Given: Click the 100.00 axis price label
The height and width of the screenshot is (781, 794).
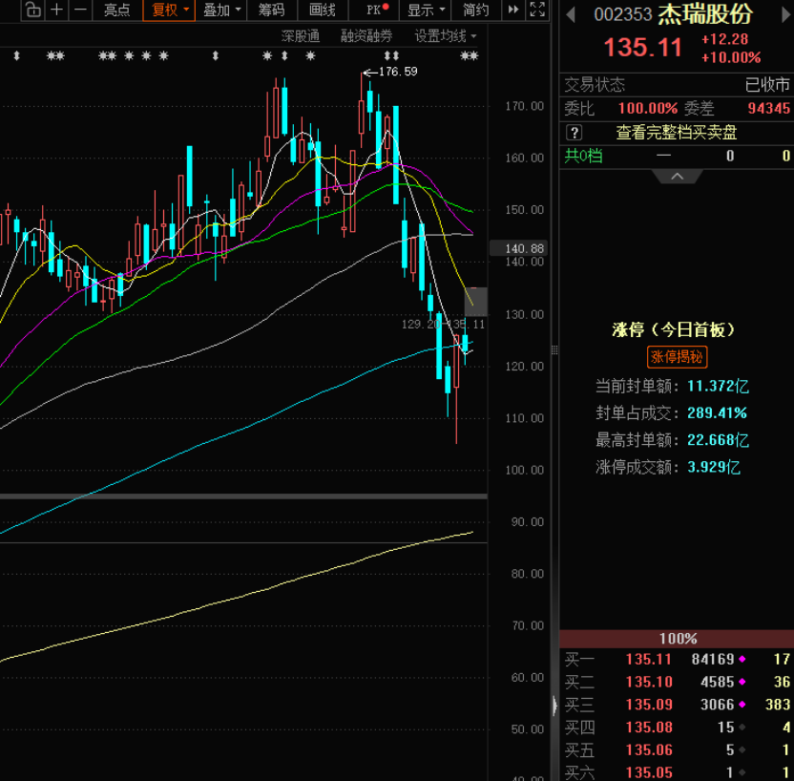Looking at the screenshot, I should tap(524, 470).
